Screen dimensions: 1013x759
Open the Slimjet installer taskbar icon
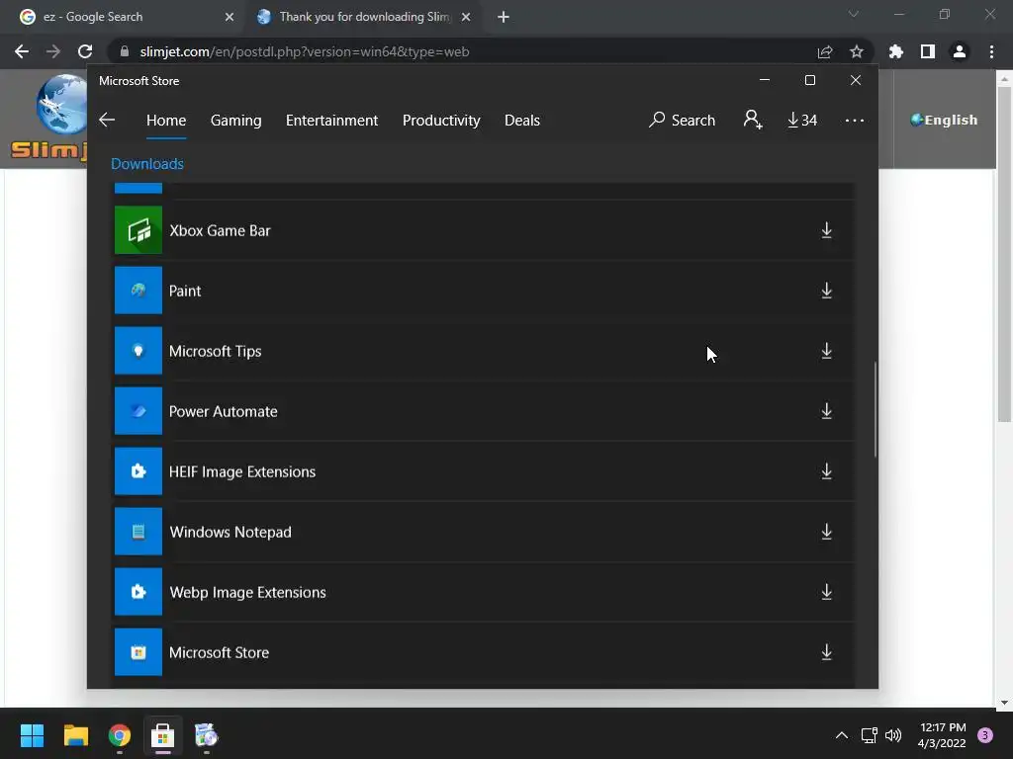click(206, 735)
